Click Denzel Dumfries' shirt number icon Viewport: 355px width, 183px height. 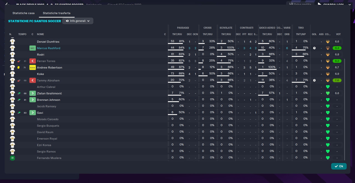(x=12, y=42)
